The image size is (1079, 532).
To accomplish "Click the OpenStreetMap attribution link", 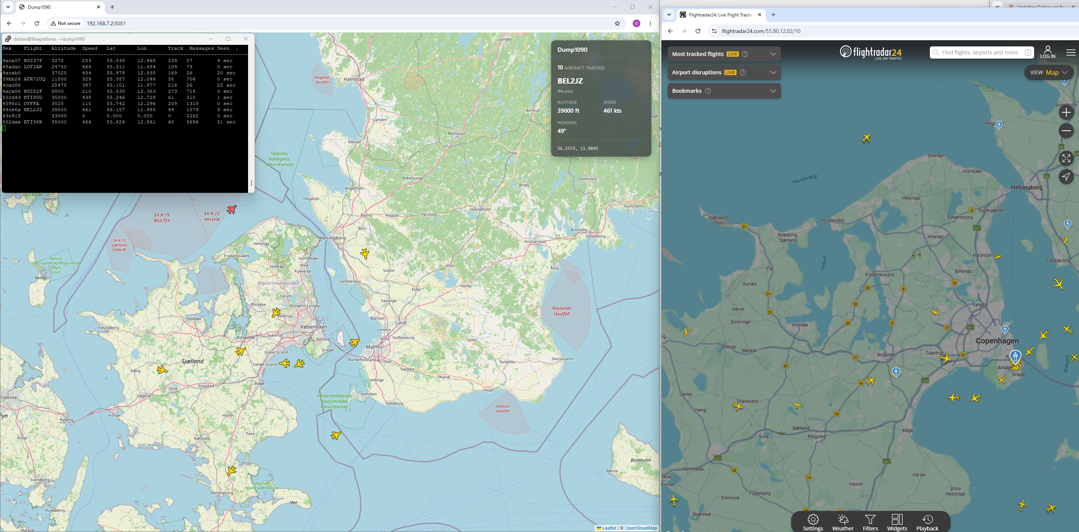I will coord(641,528).
